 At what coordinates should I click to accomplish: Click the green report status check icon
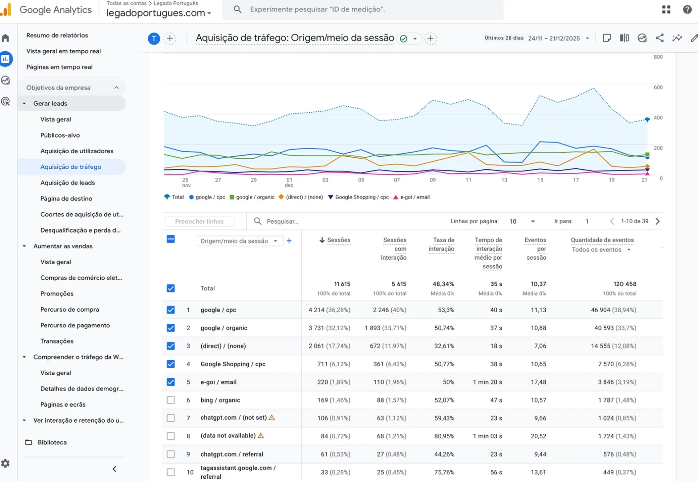[403, 39]
